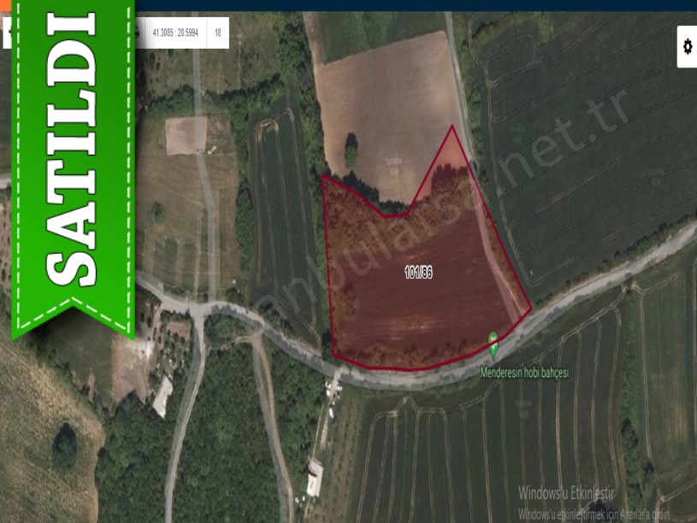Click the zoom level box showing 18

tap(218, 32)
